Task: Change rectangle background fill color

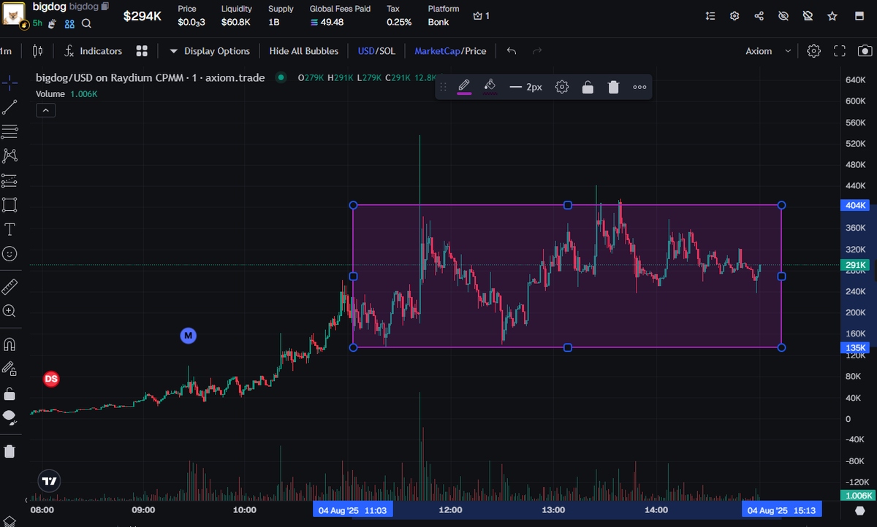Action: coord(490,87)
